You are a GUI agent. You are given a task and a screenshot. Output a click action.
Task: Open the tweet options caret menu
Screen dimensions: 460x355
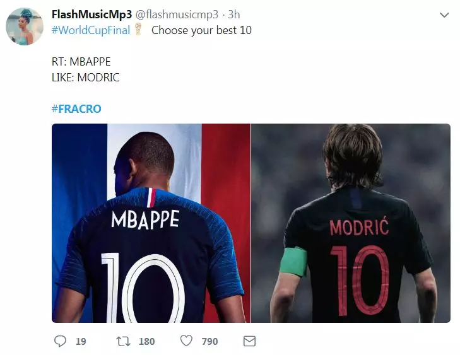444,15
